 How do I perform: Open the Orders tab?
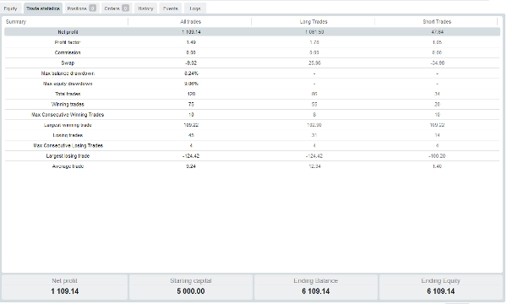pos(117,8)
